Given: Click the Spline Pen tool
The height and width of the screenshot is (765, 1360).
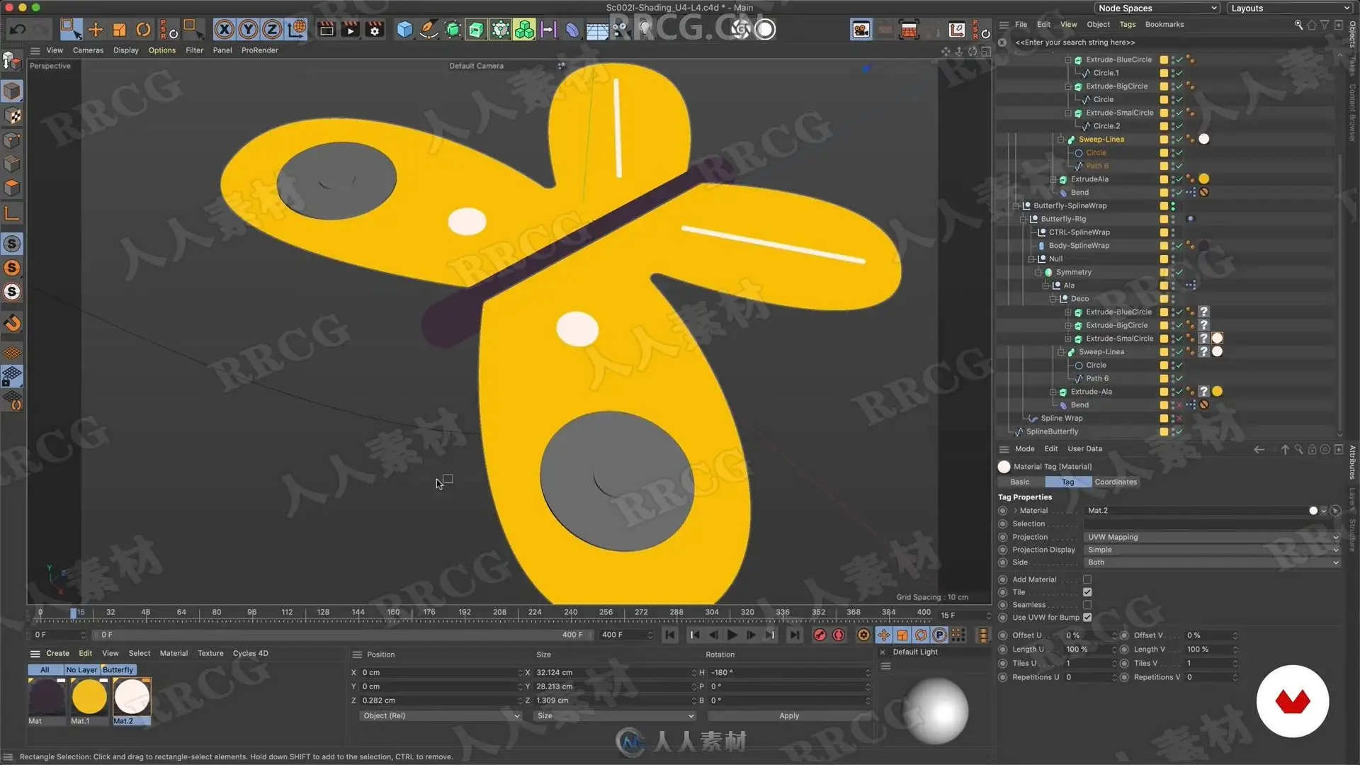Looking at the screenshot, I should pyautogui.click(x=429, y=30).
